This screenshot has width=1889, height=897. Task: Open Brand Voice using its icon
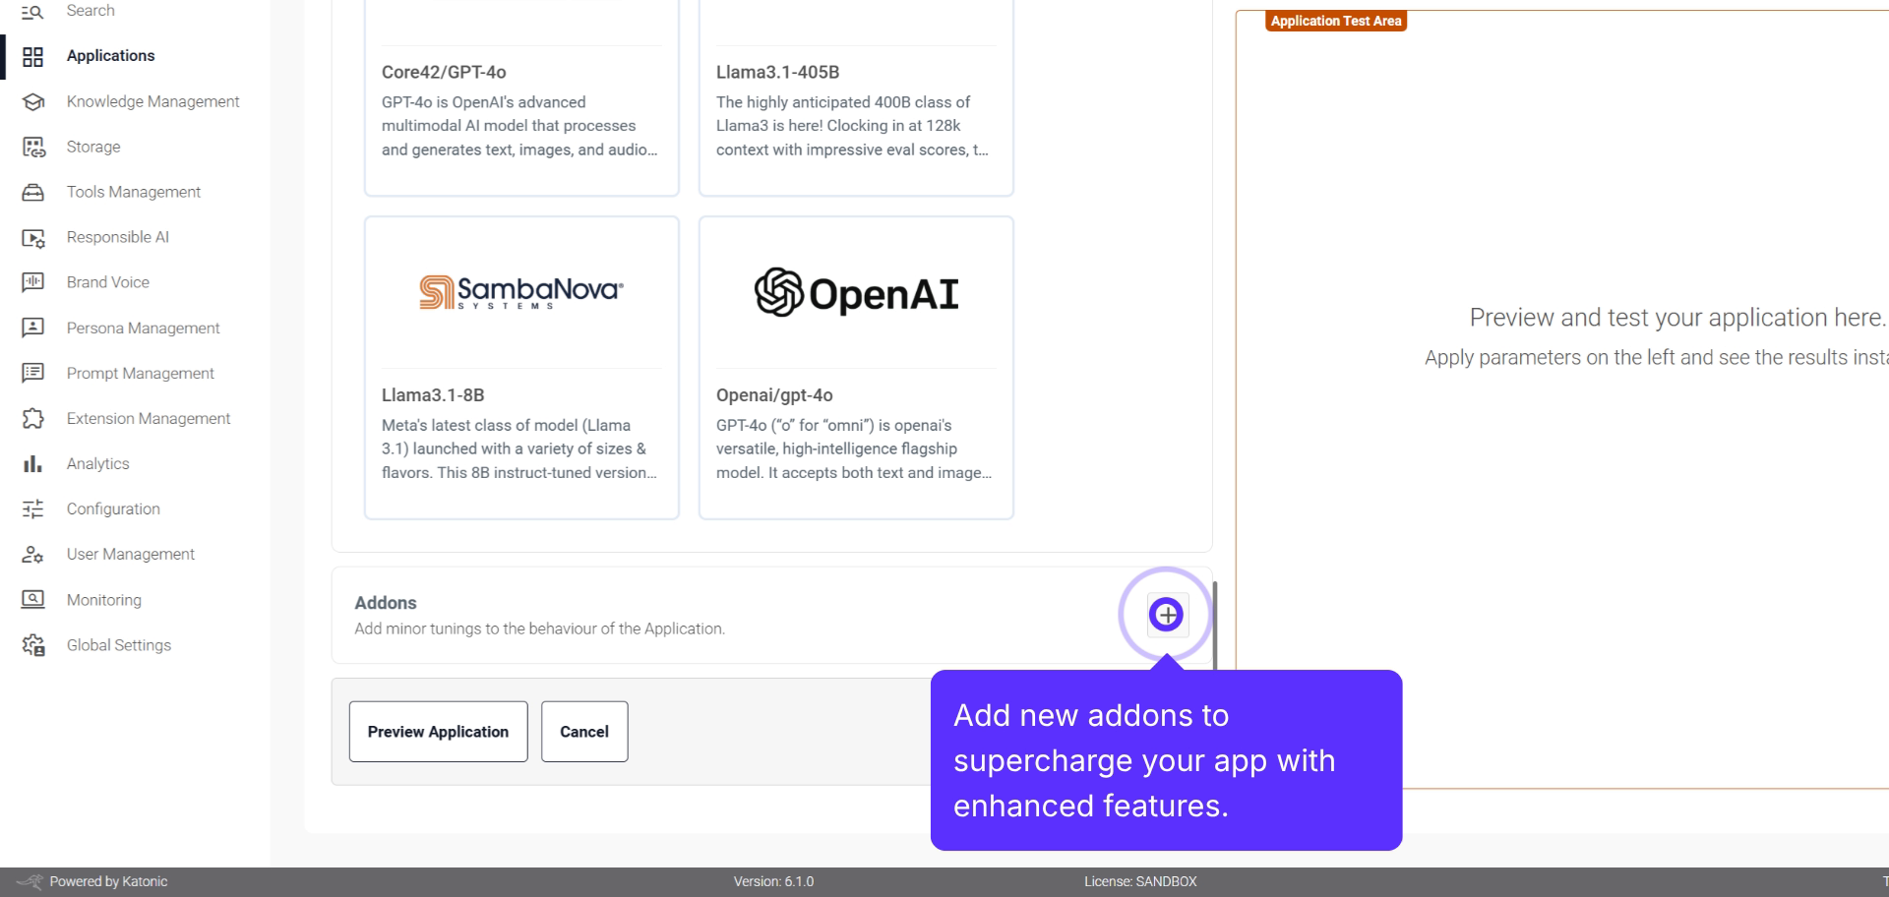click(x=32, y=282)
